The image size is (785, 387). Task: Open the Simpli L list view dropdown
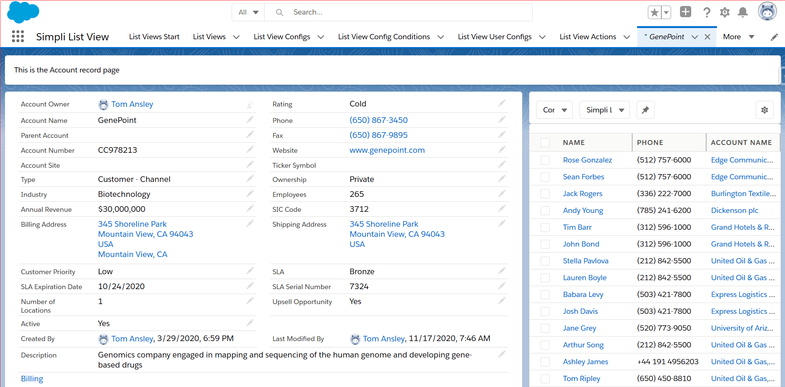pyautogui.click(x=605, y=110)
